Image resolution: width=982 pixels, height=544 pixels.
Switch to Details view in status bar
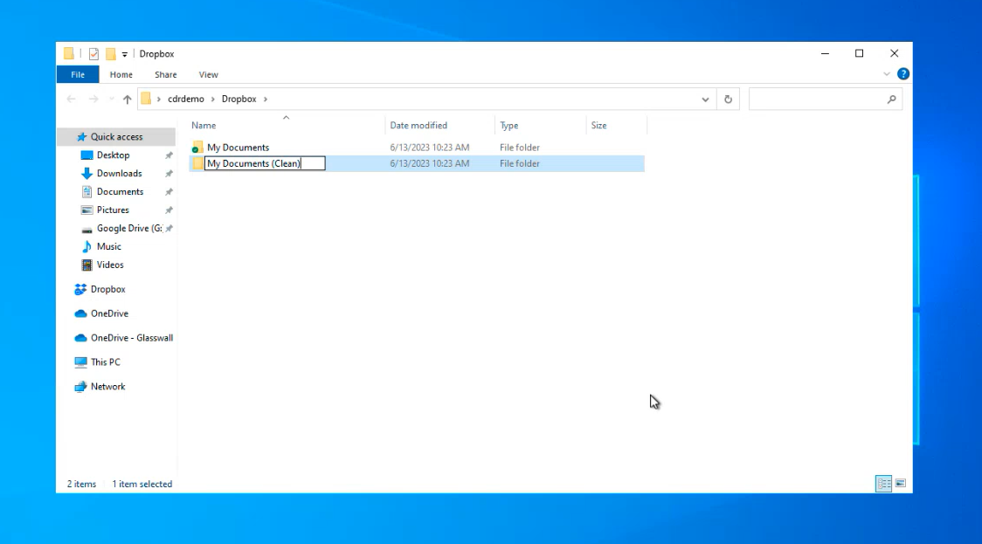pos(883,483)
